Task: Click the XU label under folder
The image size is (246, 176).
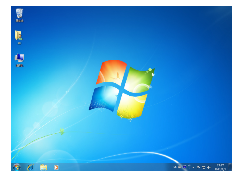Action: coord(19,43)
